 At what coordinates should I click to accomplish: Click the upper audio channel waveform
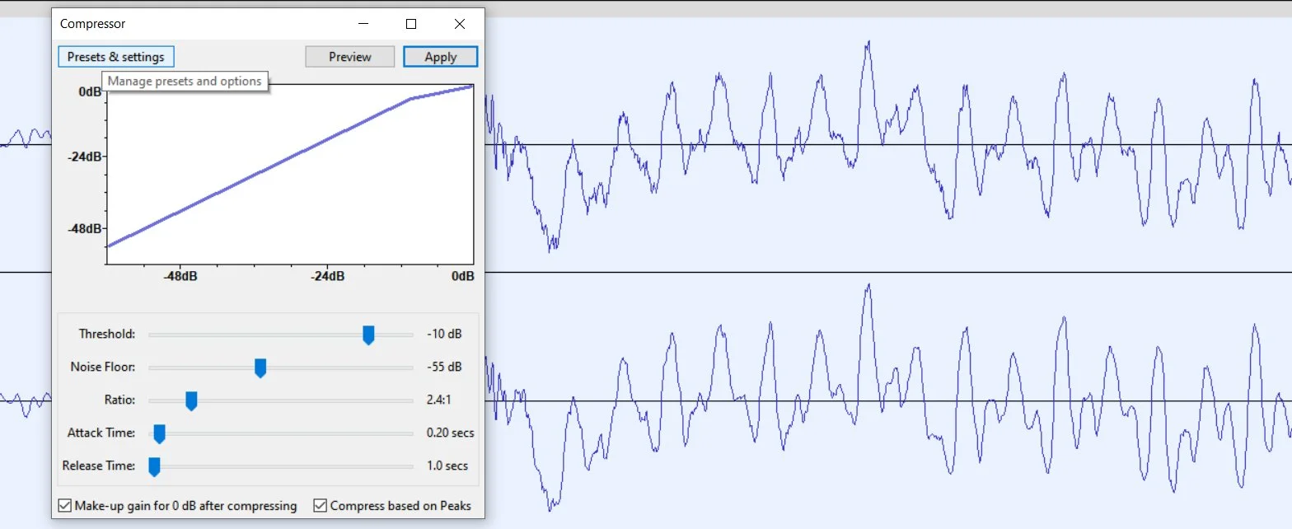click(x=888, y=145)
